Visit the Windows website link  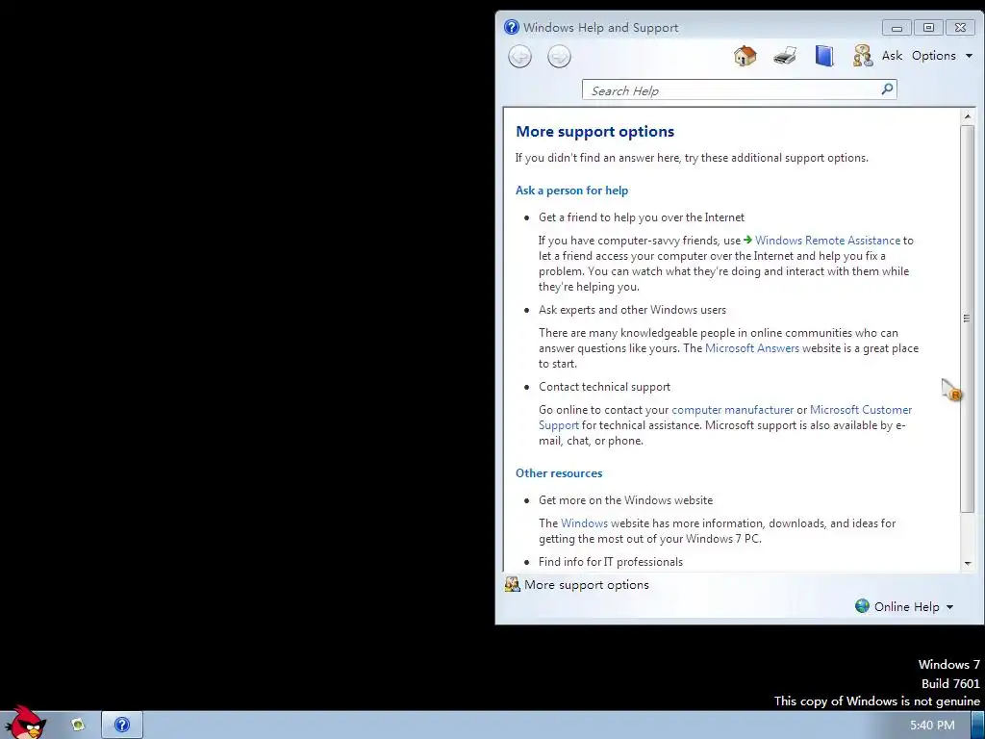click(x=584, y=522)
